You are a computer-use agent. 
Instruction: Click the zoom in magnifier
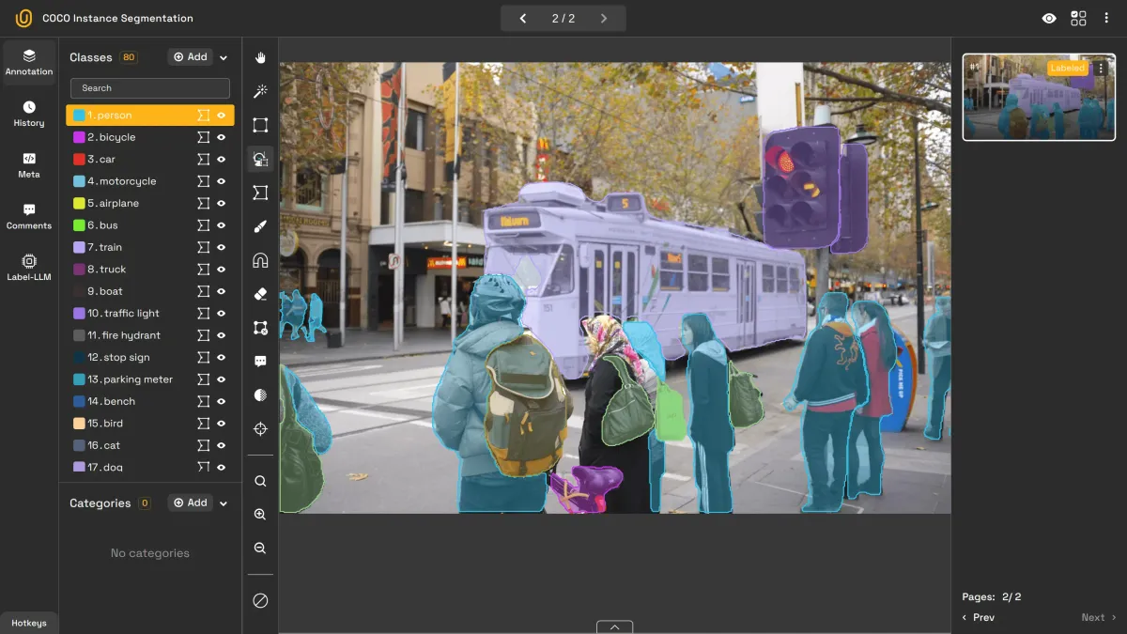pyautogui.click(x=260, y=515)
